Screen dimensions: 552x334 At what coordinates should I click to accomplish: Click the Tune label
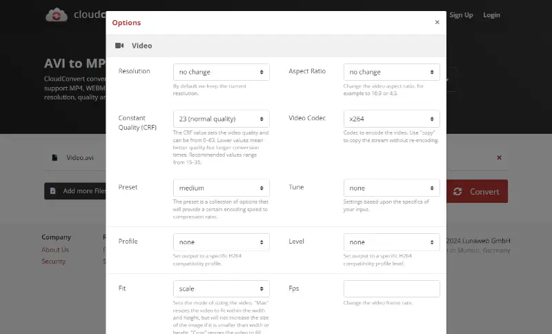296,187
